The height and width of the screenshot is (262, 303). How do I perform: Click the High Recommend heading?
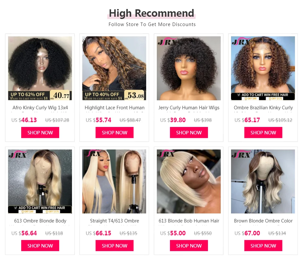151,14
